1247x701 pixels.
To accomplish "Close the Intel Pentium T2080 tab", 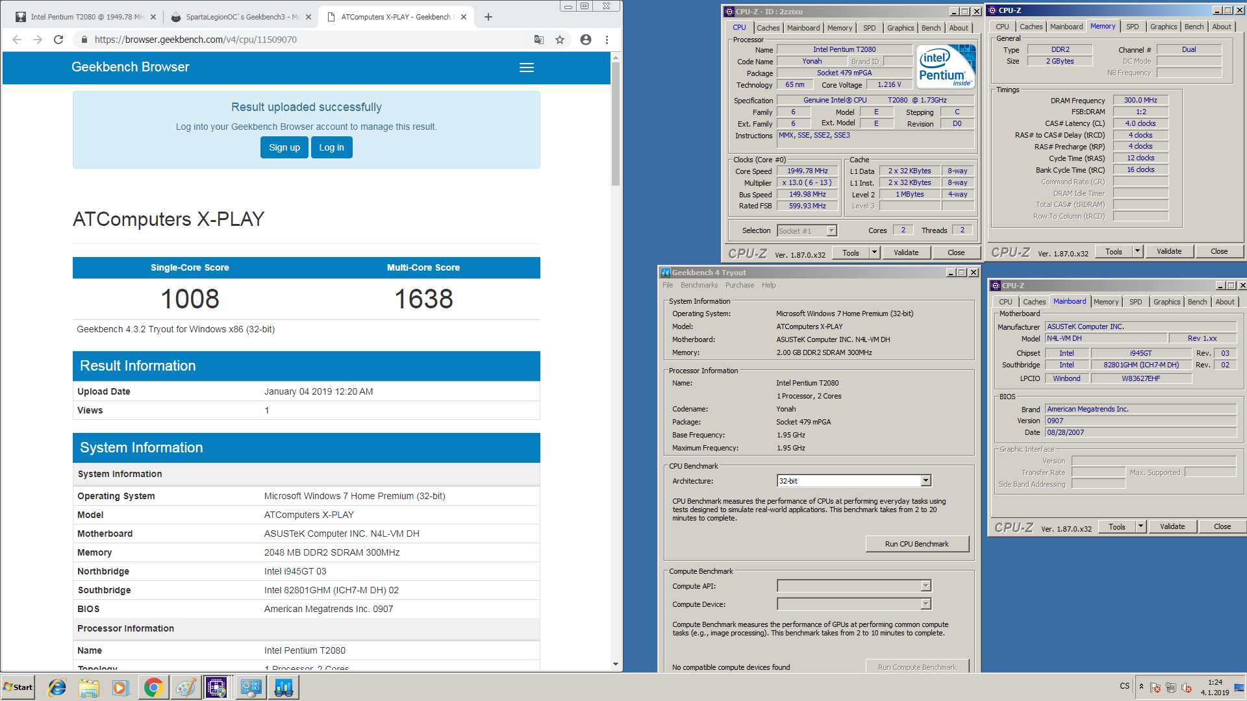I will 153,17.
